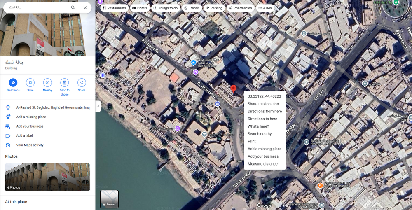Click the parking P marker near the river
The width and height of the screenshot is (412, 210).
click(x=103, y=75)
